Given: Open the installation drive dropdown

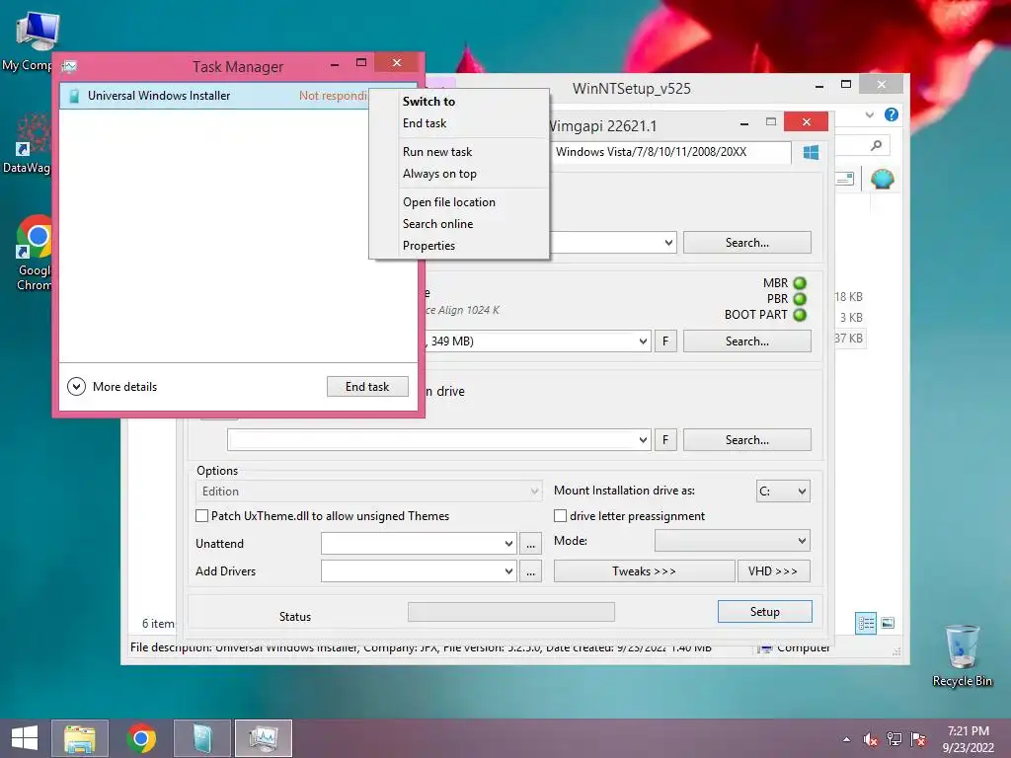Looking at the screenshot, I should 438,440.
